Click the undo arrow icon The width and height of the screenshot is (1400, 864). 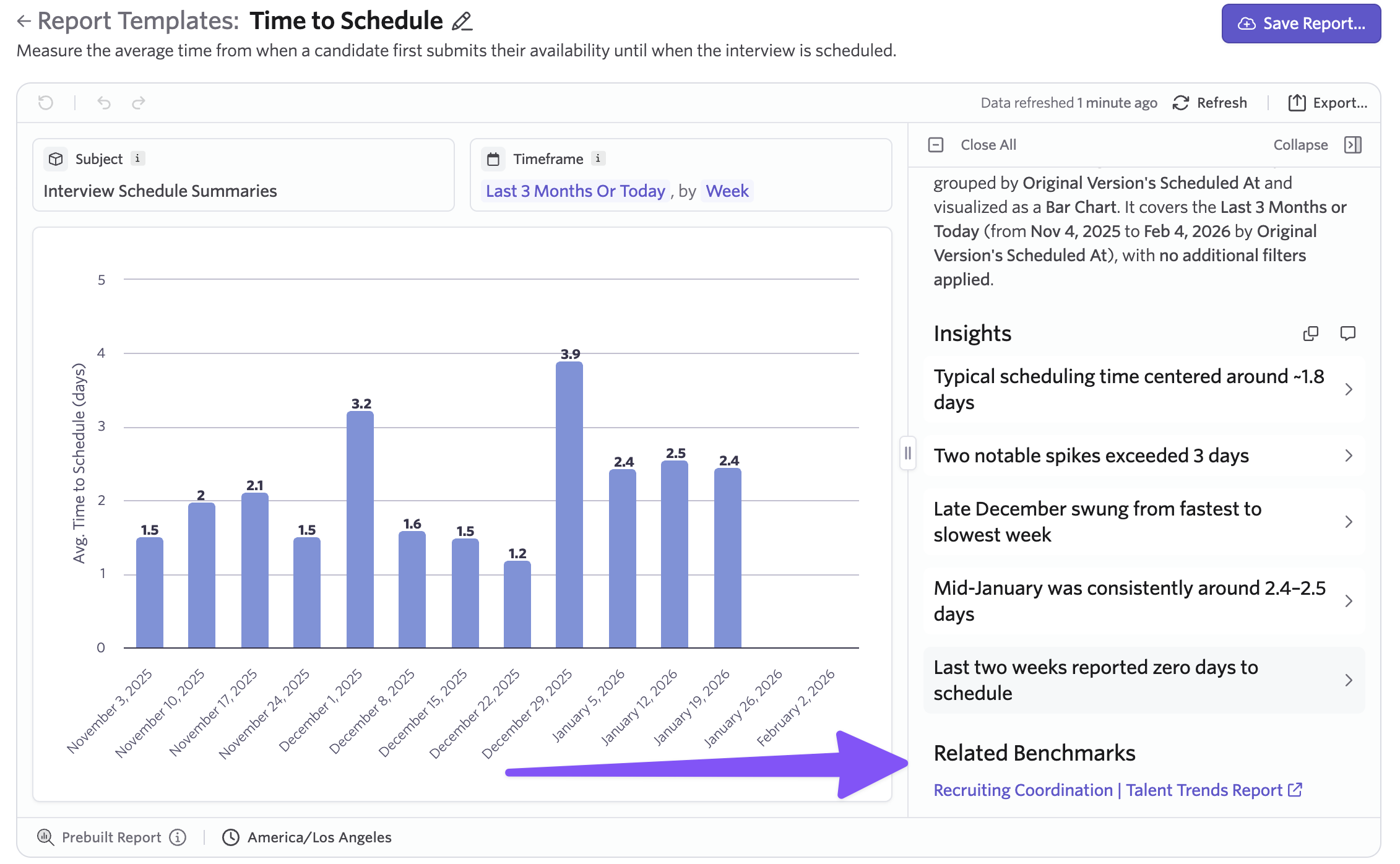coord(104,103)
